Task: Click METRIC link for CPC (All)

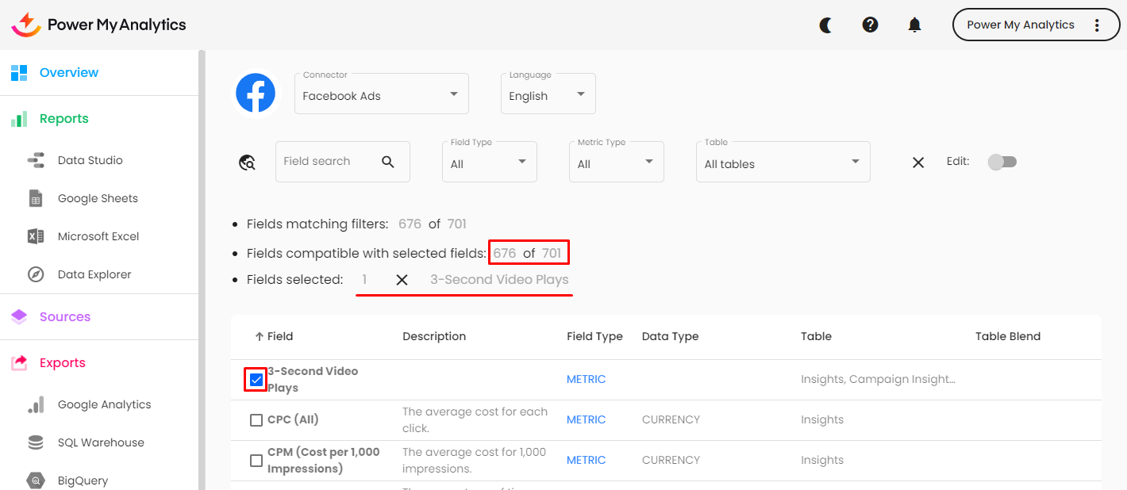Action: click(x=586, y=420)
